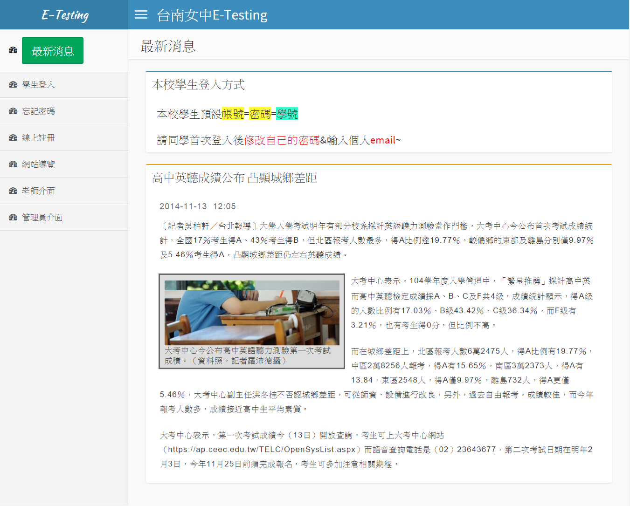Viewport: 630px width, 506px height.
Task: Open the green 最新消息 button
Action: click(53, 50)
